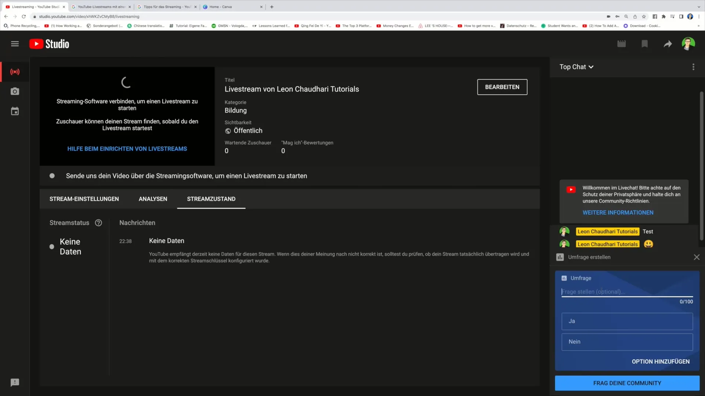Click the chat options kebab menu icon
The width and height of the screenshot is (705, 396).
(x=693, y=67)
